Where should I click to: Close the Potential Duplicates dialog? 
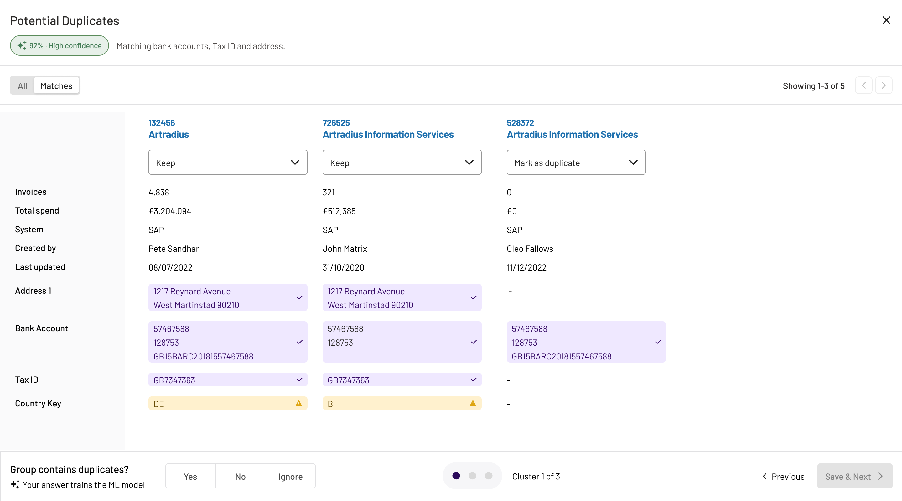coord(886,20)
